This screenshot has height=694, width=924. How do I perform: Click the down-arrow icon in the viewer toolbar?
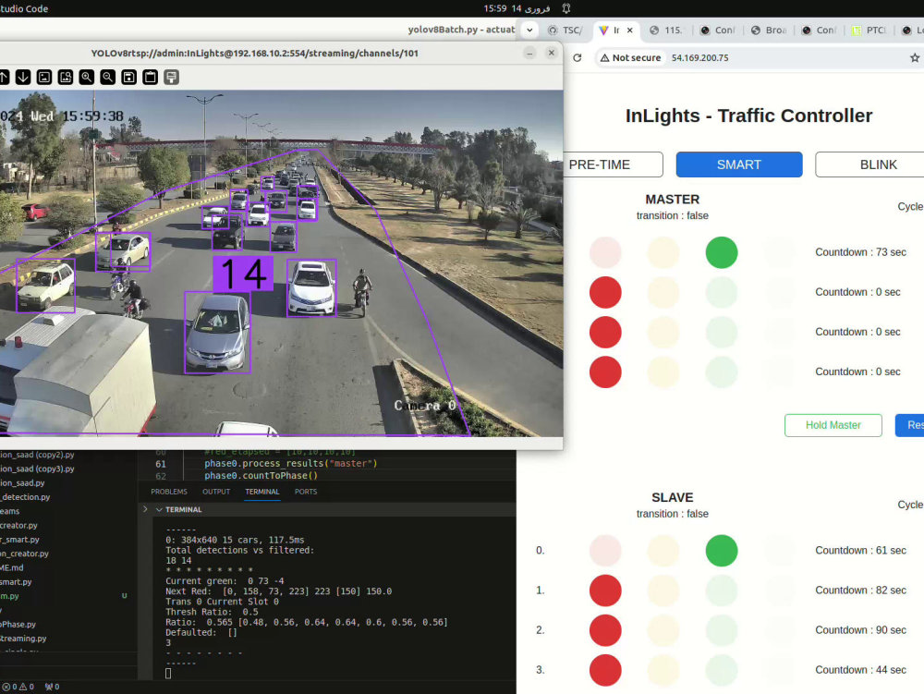(x=23, y=77)
